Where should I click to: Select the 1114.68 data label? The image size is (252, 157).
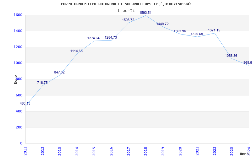pos(76,51)
